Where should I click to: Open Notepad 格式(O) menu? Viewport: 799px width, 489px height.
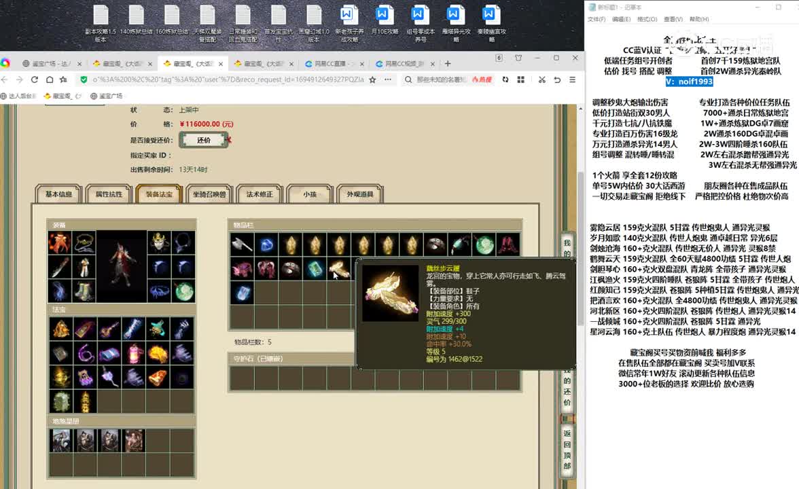pos(647,19)
